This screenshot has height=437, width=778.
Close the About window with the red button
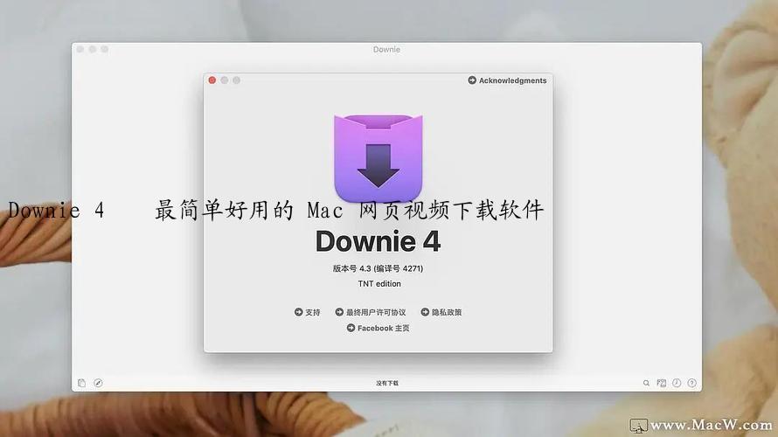tap(212, 80)
